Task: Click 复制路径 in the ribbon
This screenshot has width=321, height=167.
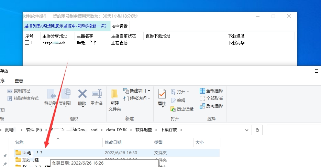Action: [x=19, y=91]
